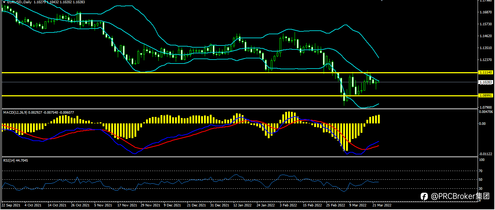Click the one-click trading arrow beside EURUSD
Viewport: 495px width, 210px height.
4,2
